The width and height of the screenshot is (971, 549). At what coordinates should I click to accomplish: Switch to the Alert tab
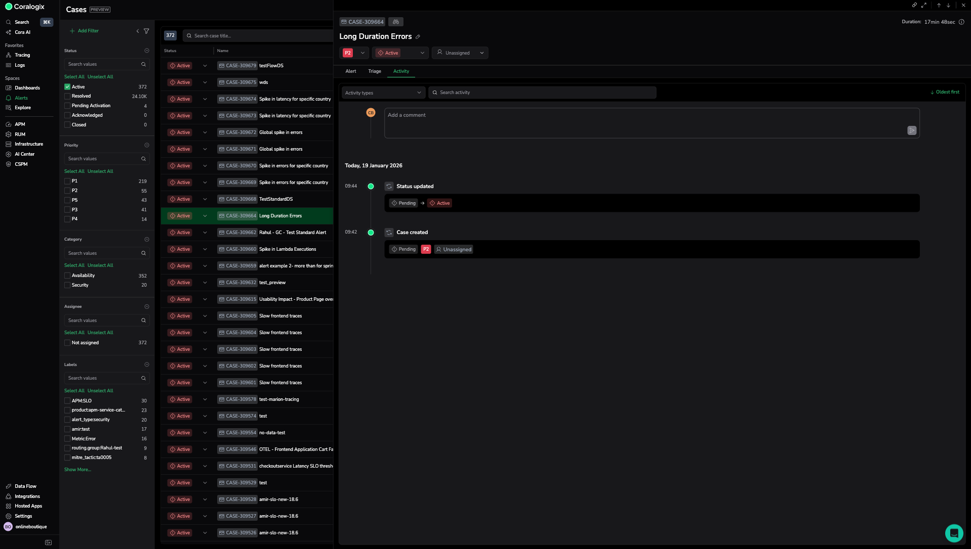350,71
